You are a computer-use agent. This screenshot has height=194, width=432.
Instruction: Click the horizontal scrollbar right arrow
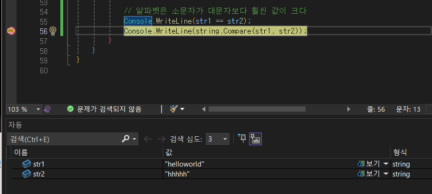point(348,109)
